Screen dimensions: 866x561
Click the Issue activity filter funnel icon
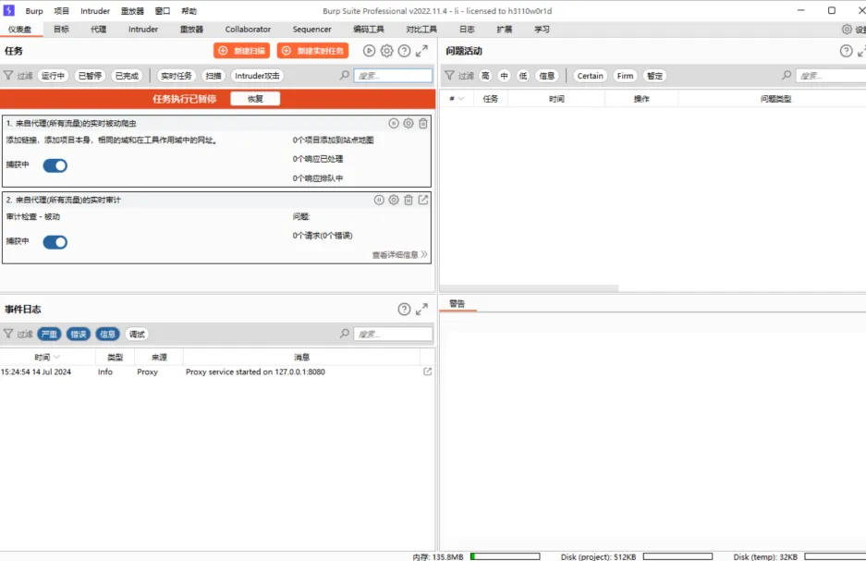(449, 75)
